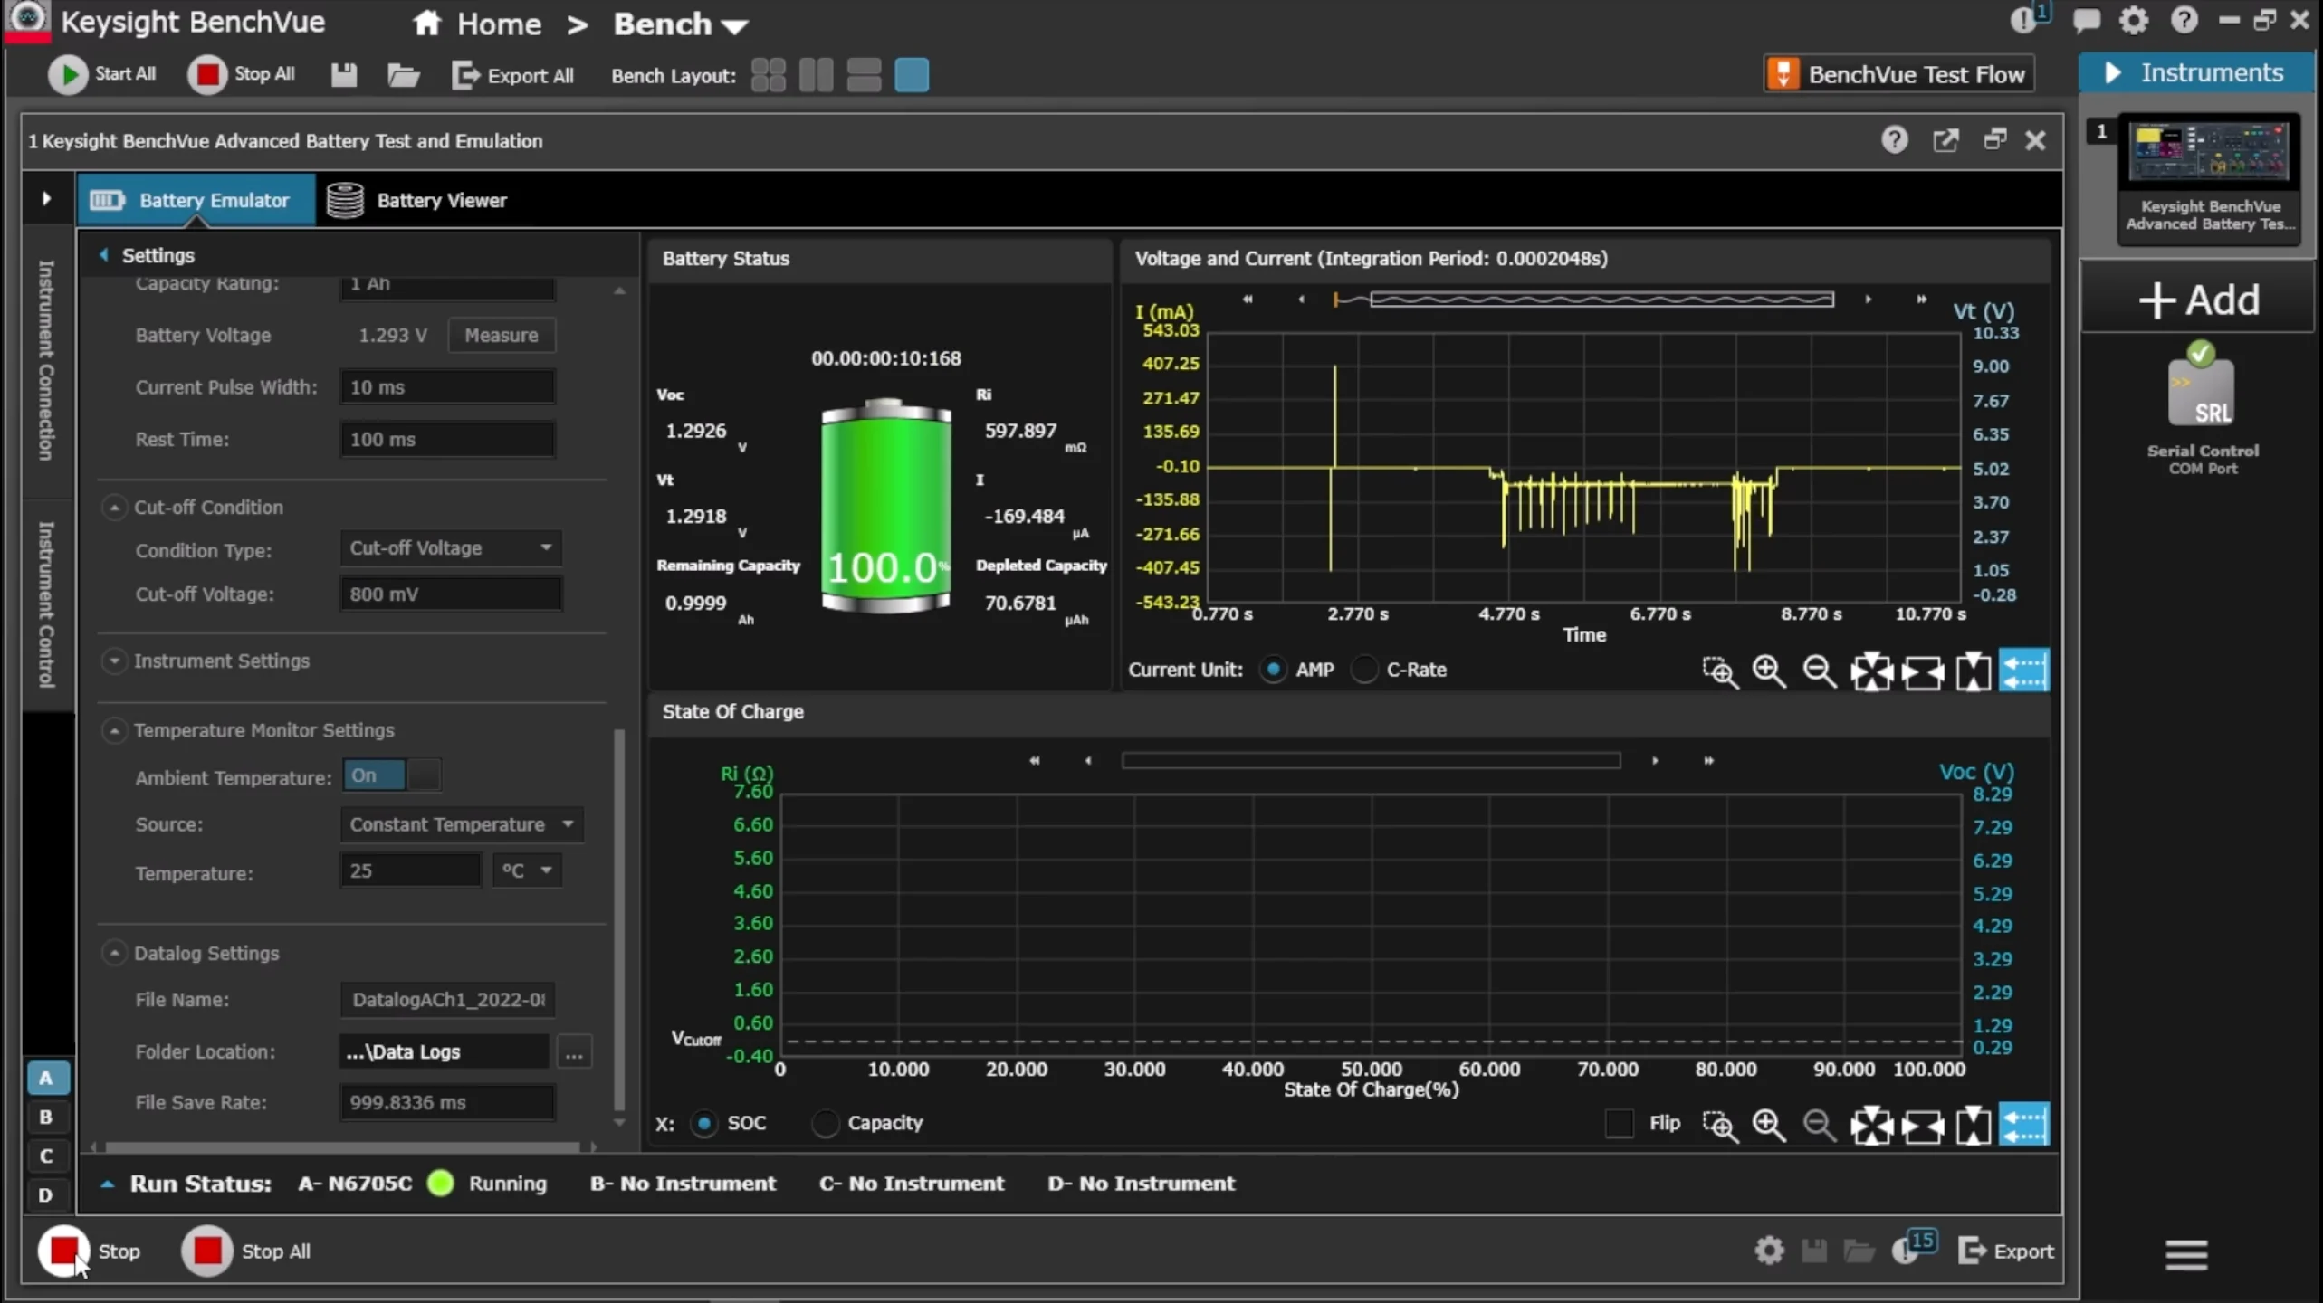This screenshot has height=1303, width=2323.
Task: Click the State Of Charge range slider bar
Action: (x=1371, y=761)
